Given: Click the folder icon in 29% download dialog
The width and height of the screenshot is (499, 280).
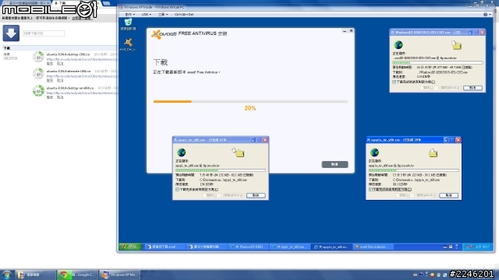Looking at the screenshot, I should 433,153.
